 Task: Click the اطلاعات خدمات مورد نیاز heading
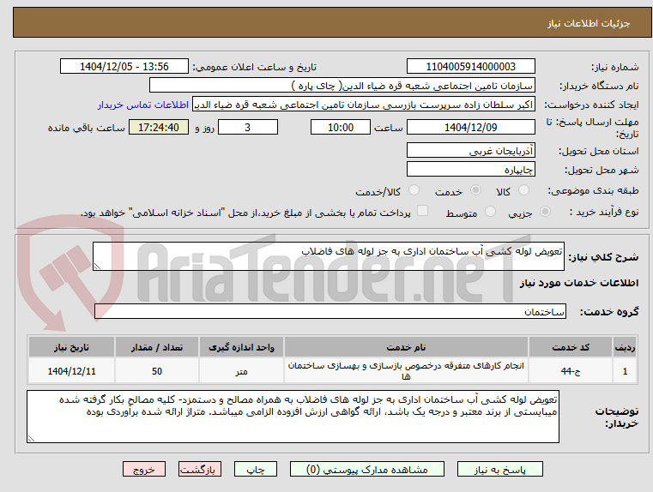click(x=579, y=283)
